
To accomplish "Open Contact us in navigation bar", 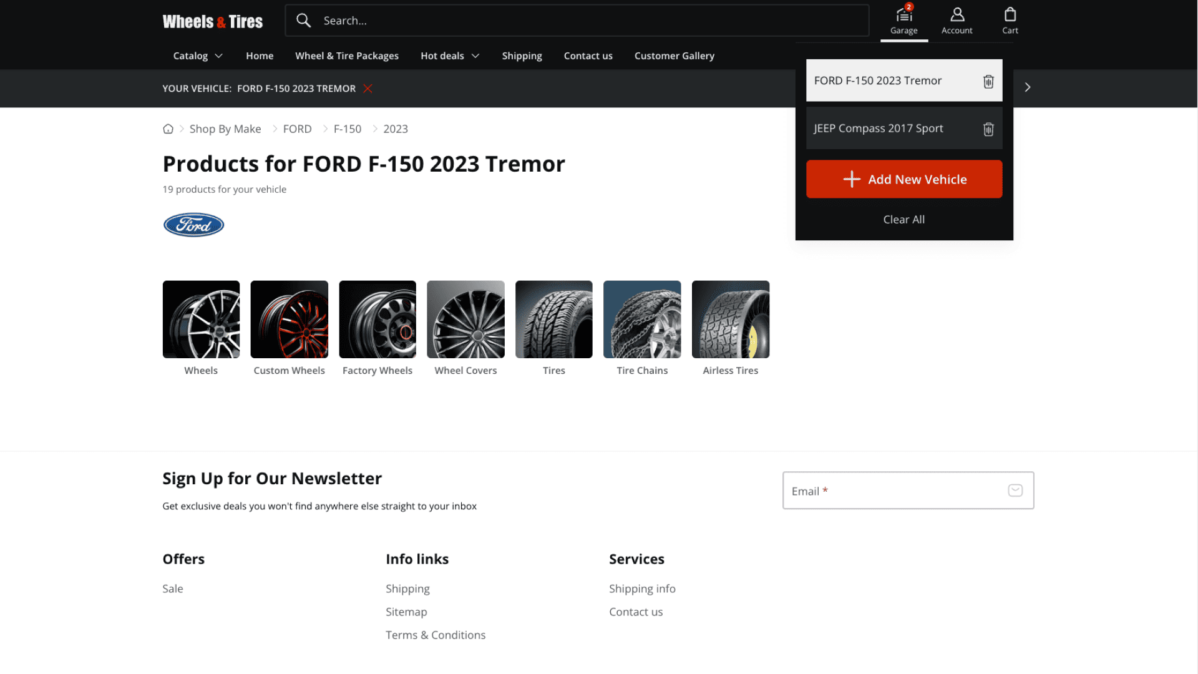I will click(588, 56).
